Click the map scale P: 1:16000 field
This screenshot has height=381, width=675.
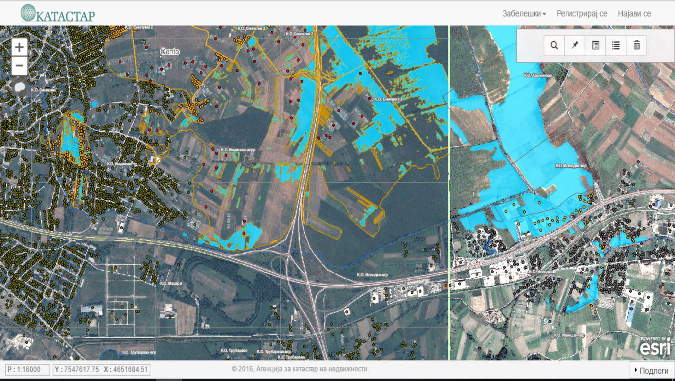pyautogui.click(x=27, y=369)
